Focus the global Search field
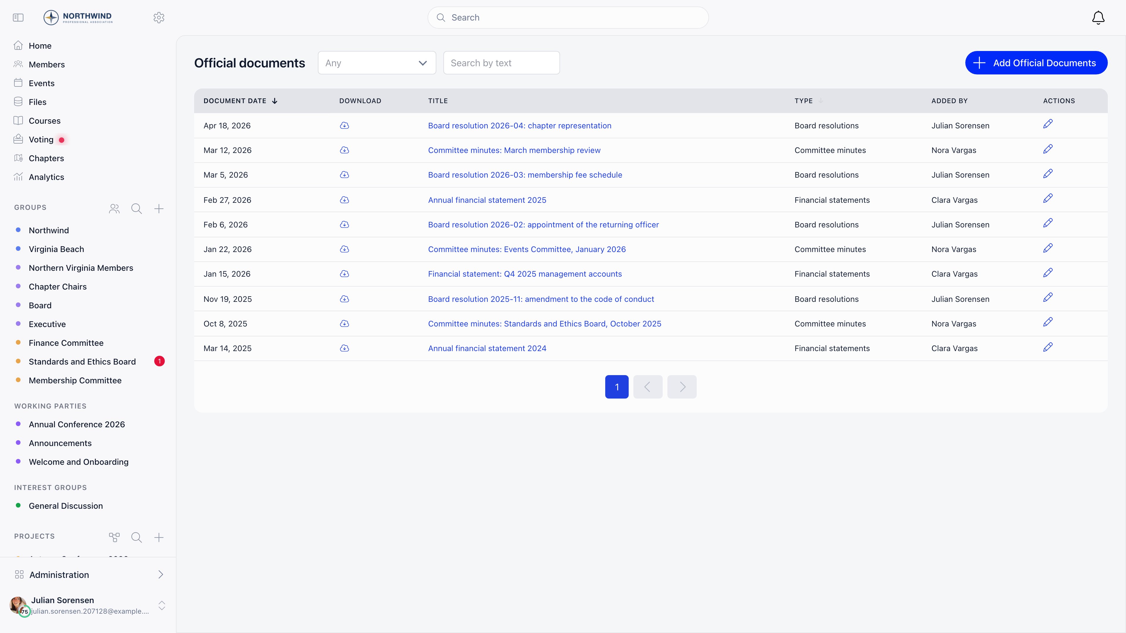The height and width of the screenshot is (633, 1126). (x=568, y=18)
